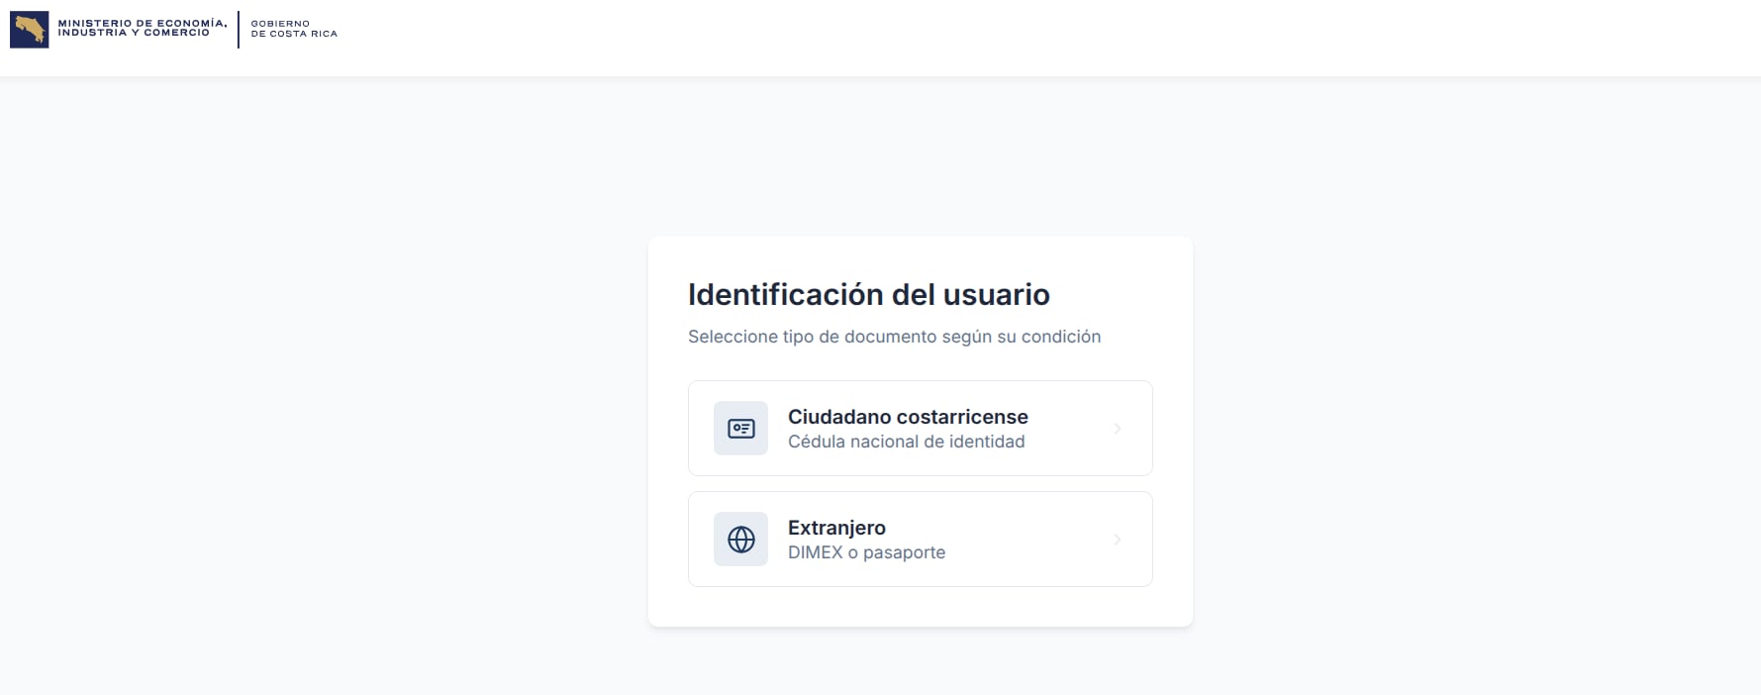Click the globe icon for Extranjero
This screenshot has height=695, width=1761.
tap(740, 540)
